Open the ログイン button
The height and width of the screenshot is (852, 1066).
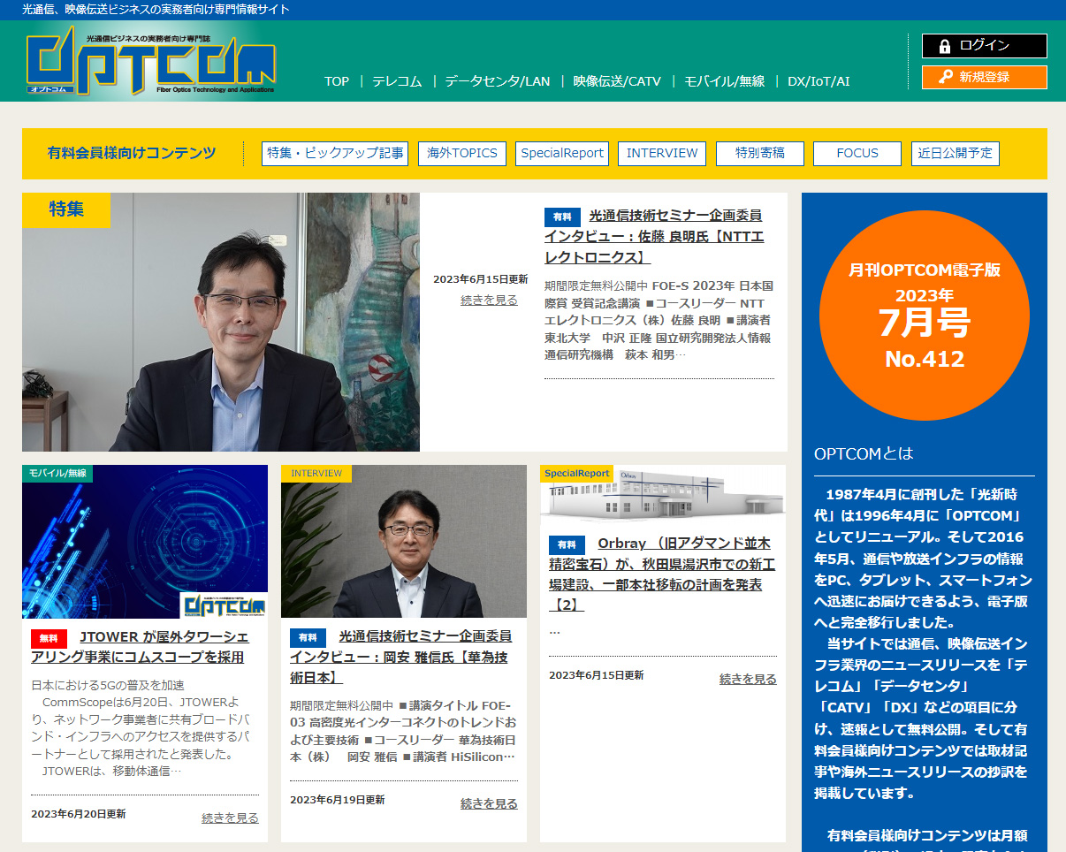point(984,45)
